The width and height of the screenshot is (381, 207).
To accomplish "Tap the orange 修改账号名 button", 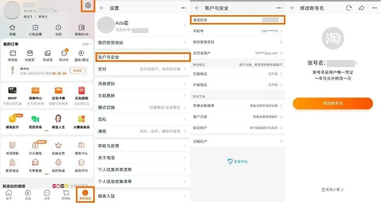I will point(333,103).
